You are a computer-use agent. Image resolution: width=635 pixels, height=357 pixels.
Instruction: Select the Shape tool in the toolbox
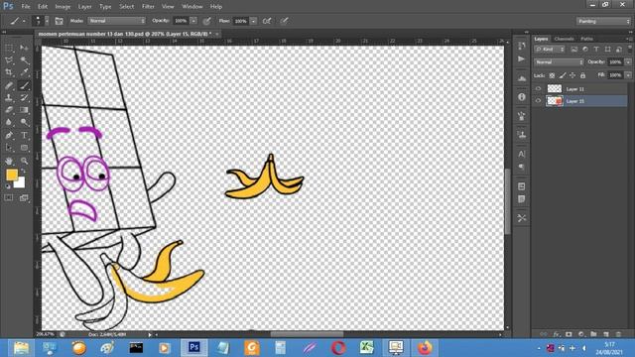pyautogui.click(x=24, y=148)
